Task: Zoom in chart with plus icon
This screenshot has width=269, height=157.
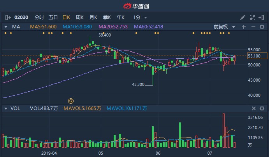Action: point(244,27)
